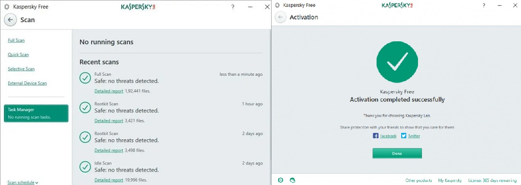Screen dimensions: 521x185
Task: Open settings gear icon in Activation window
Action: point(280,181)
